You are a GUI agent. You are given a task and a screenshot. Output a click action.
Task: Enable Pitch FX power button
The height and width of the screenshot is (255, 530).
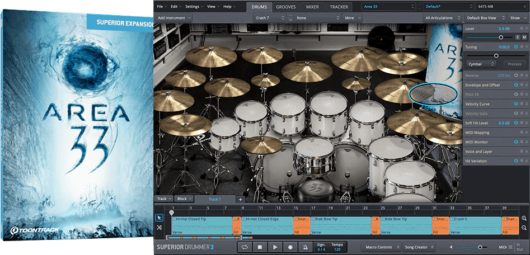coord(516,95)
